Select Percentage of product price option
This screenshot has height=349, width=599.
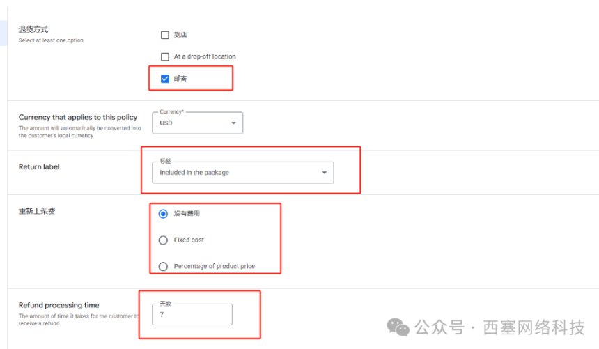click(x=163, y=266)
